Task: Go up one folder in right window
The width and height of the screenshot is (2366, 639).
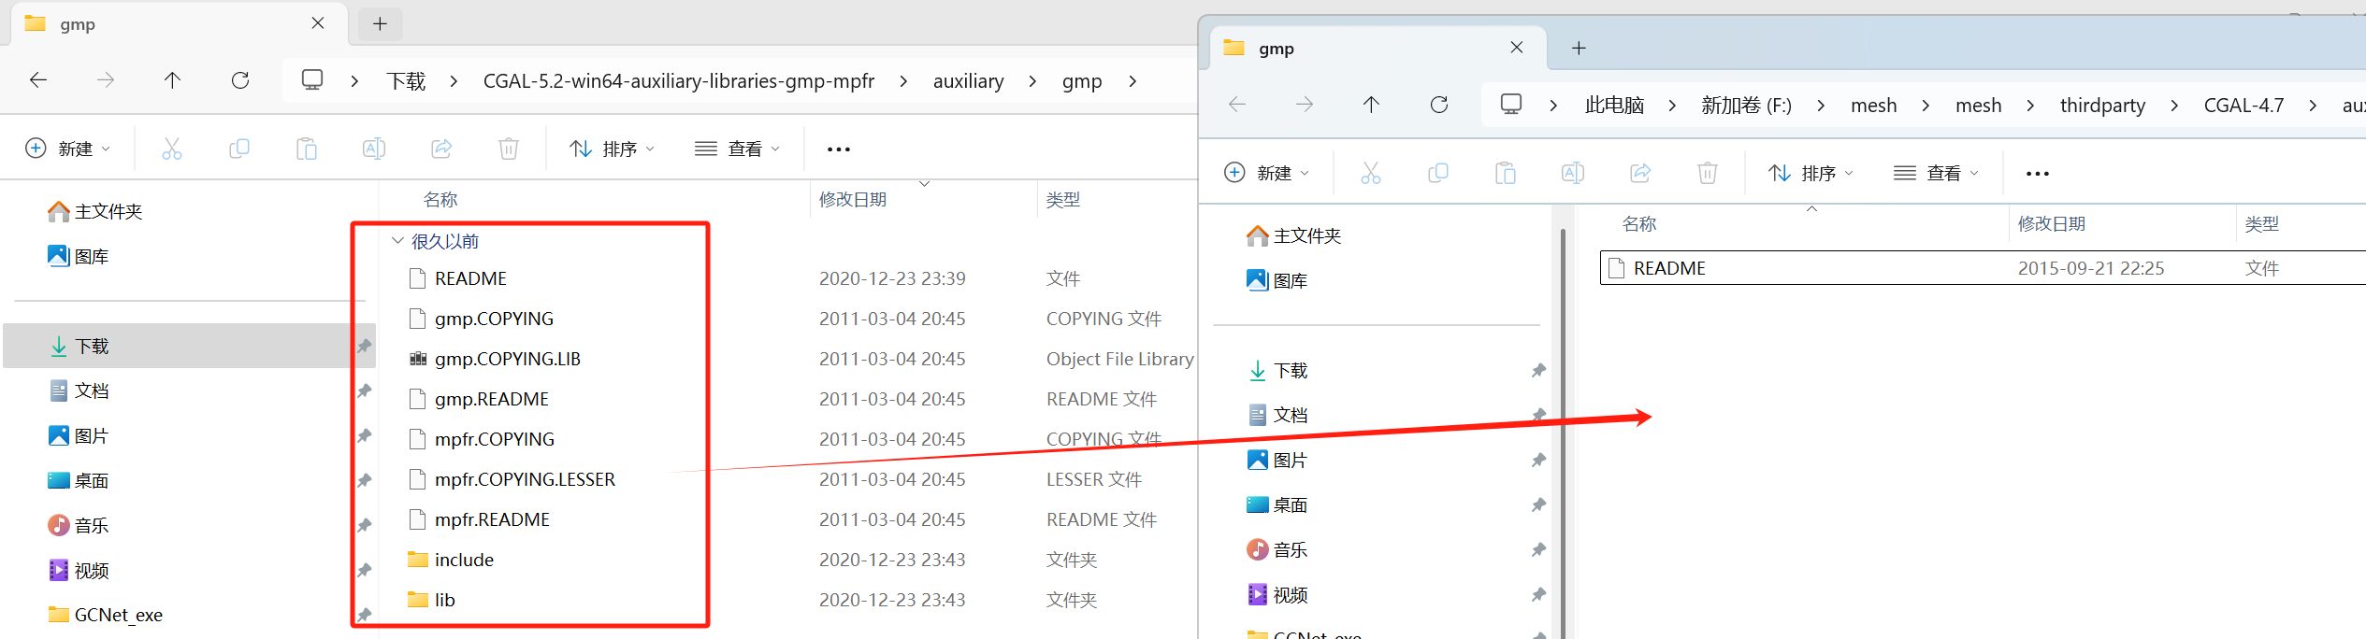Action: click(x=1371, y=105)
